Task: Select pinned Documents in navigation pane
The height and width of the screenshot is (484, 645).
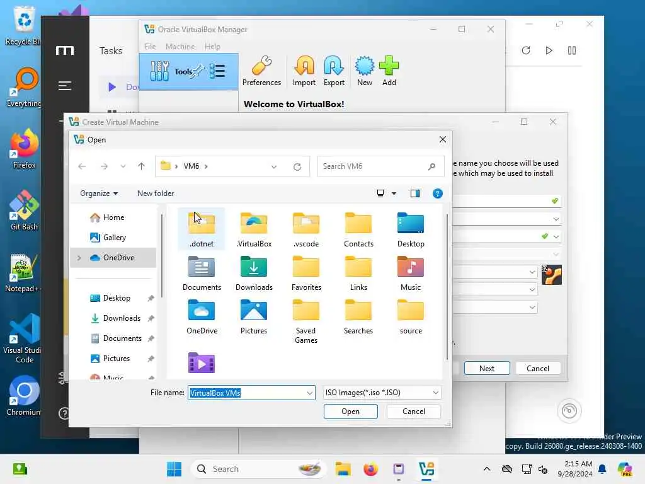Action: pos(113,338)
